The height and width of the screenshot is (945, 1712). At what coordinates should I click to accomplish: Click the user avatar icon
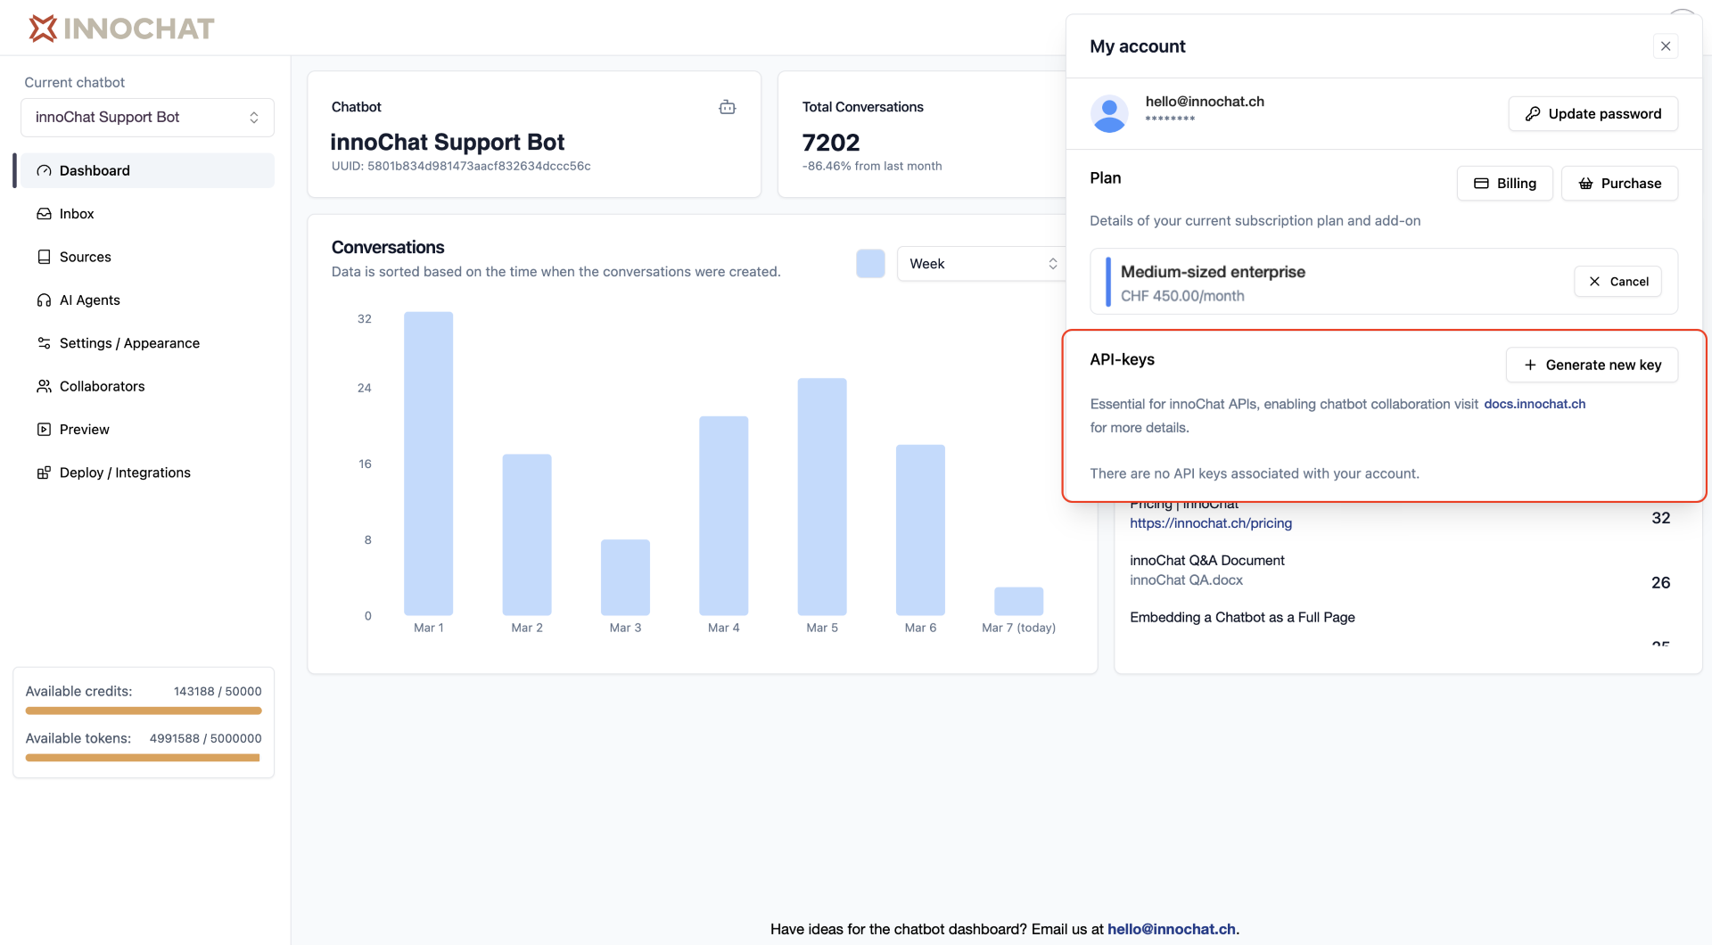(x=1109, y=114)
